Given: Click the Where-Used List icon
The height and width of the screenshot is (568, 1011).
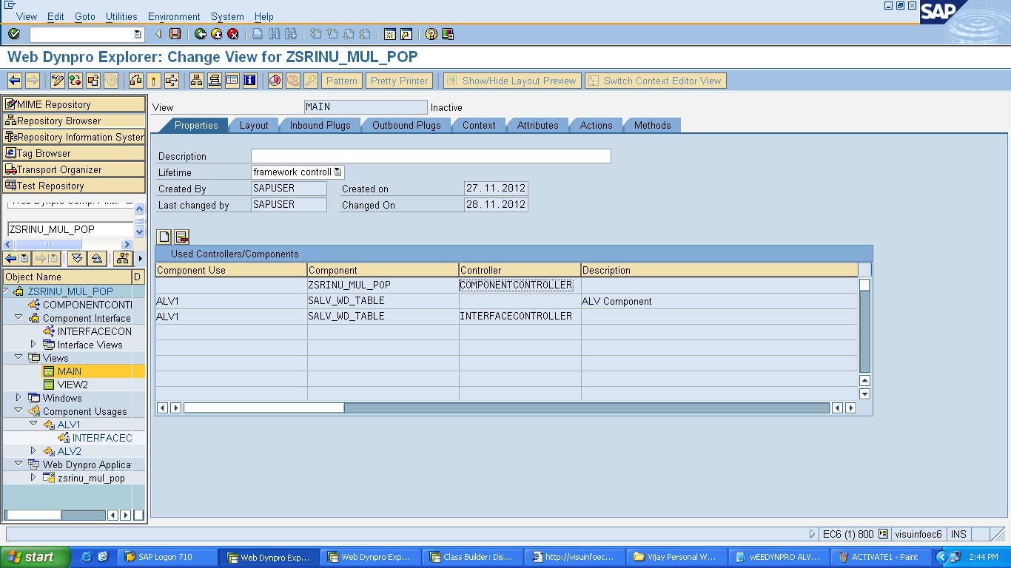Looking at the screenshot, I should coord(172,81).
